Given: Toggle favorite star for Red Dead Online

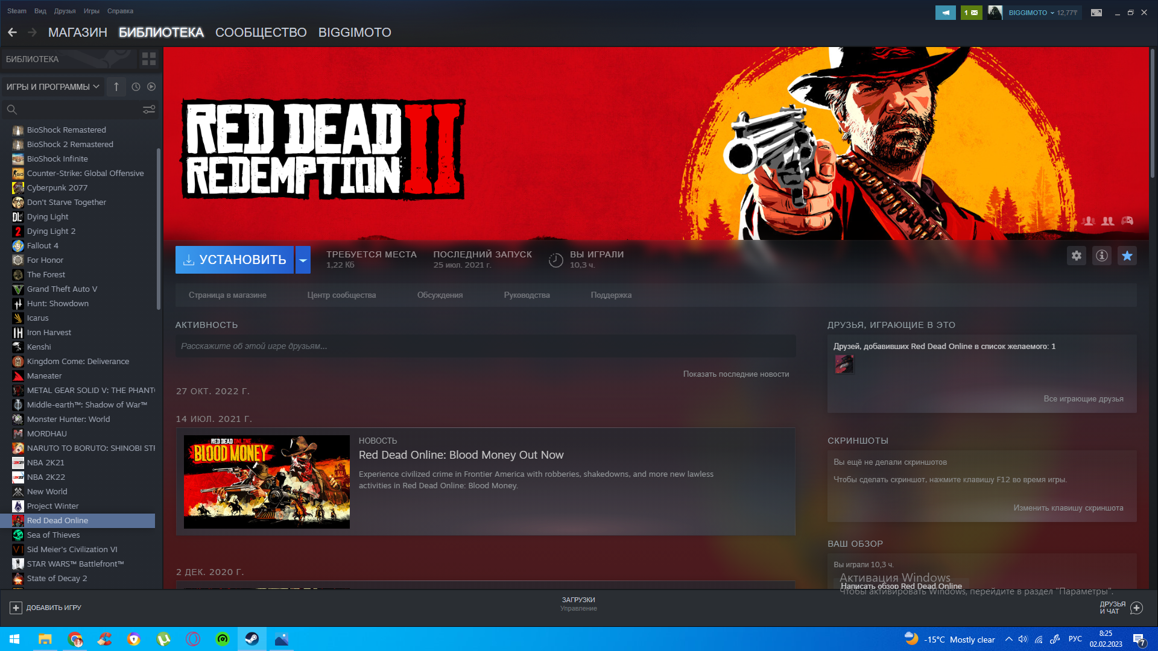Looking at the screenshot, I should coord(1127,256).
